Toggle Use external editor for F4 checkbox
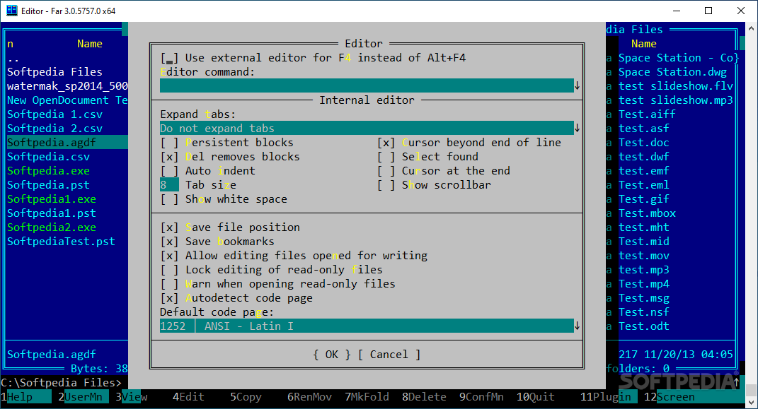Viewport: 758px width, 409px height. click(x=169, y=58)
